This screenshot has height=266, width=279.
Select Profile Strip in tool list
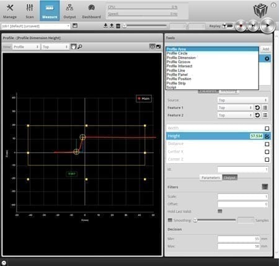coord(212,83)
